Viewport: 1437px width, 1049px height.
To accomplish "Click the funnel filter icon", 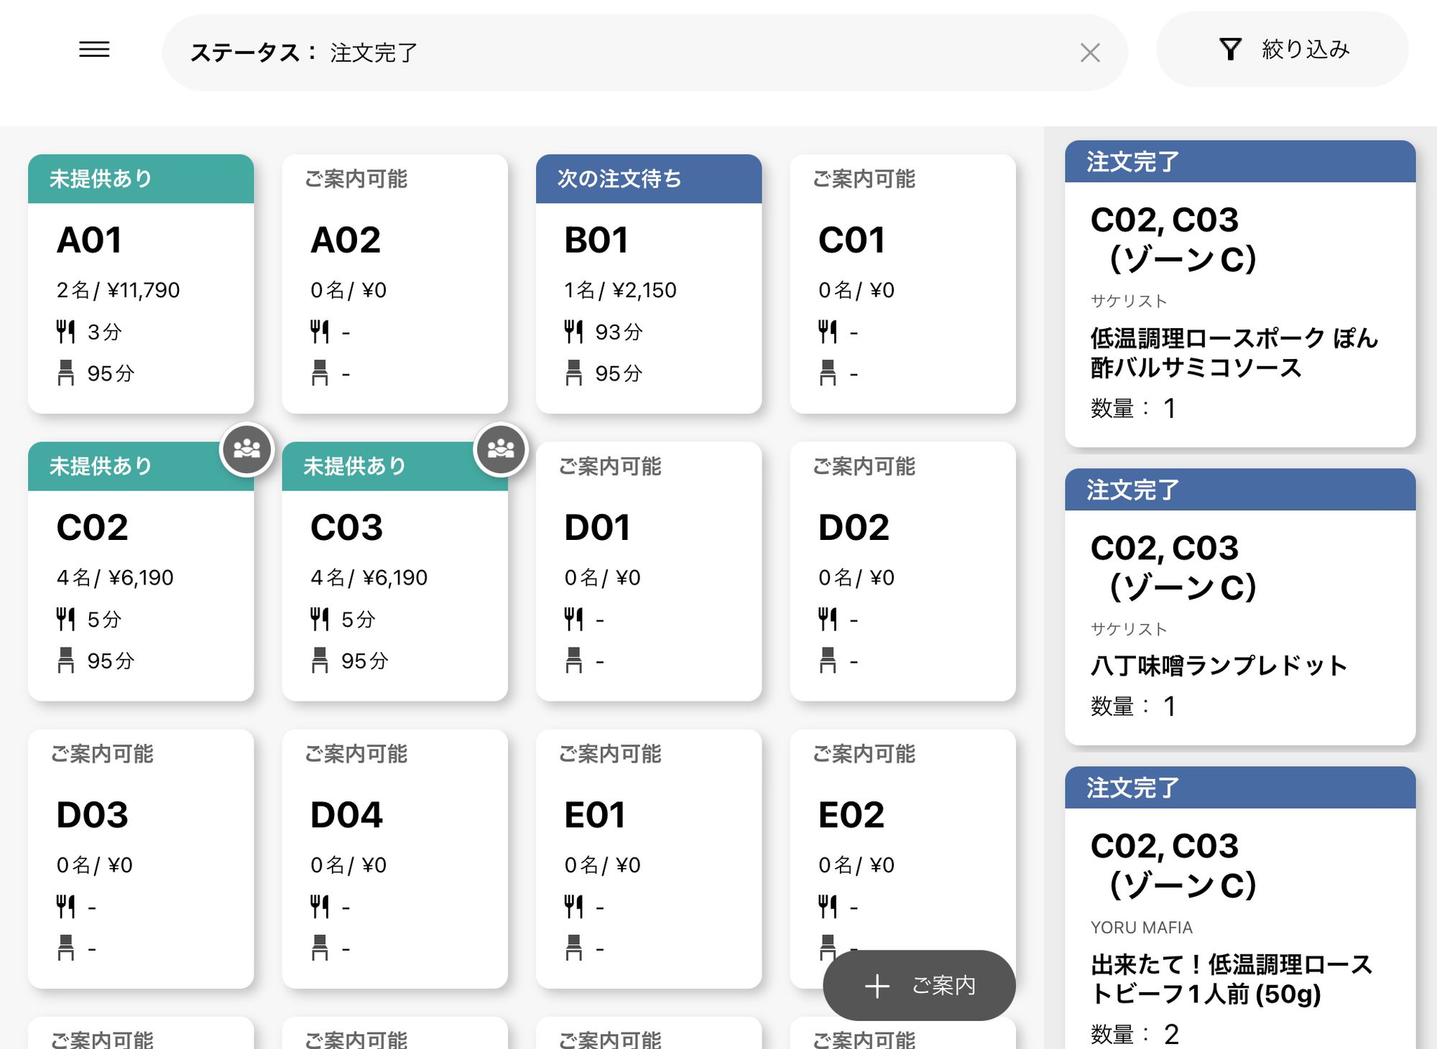I will 1229,50.
